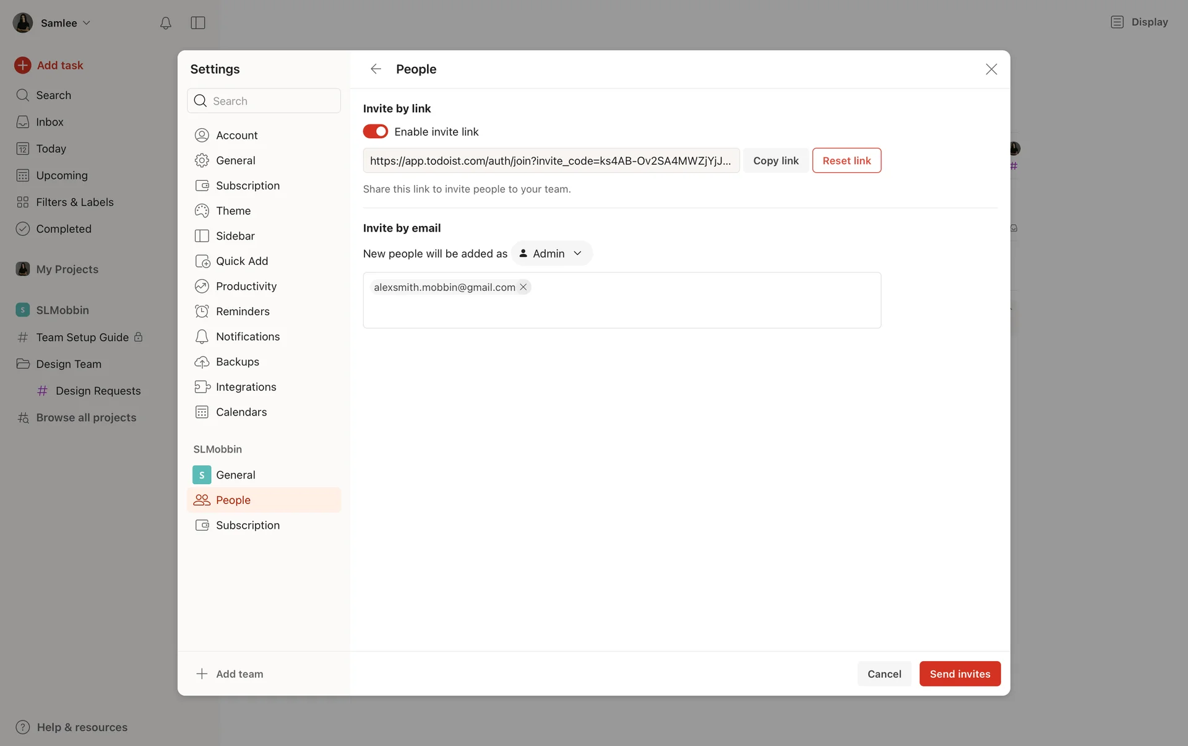Screen dimensions: 1188x746
Task: Click the back arrow beside People
Action: [x=376, y=69]
